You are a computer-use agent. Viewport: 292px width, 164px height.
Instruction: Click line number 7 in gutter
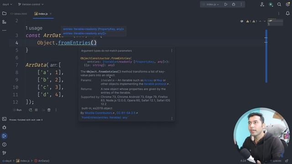tap(17, 65)
